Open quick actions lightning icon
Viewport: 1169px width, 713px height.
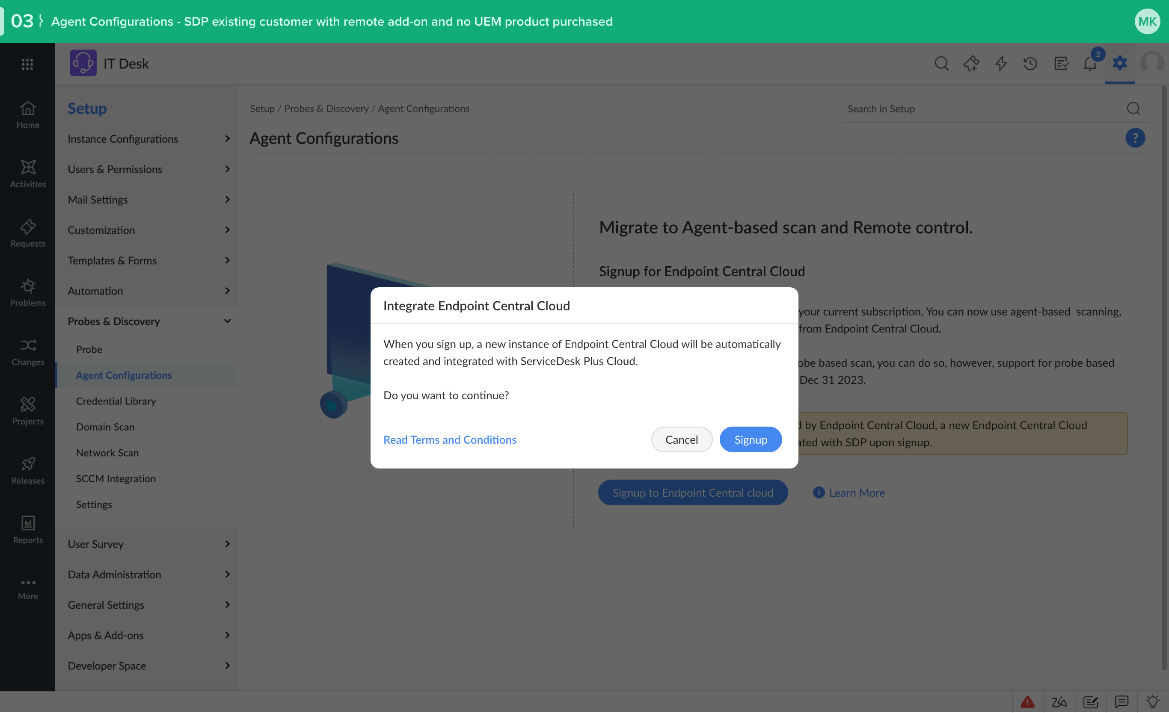pyautogui.click(x=1001, y=64)
